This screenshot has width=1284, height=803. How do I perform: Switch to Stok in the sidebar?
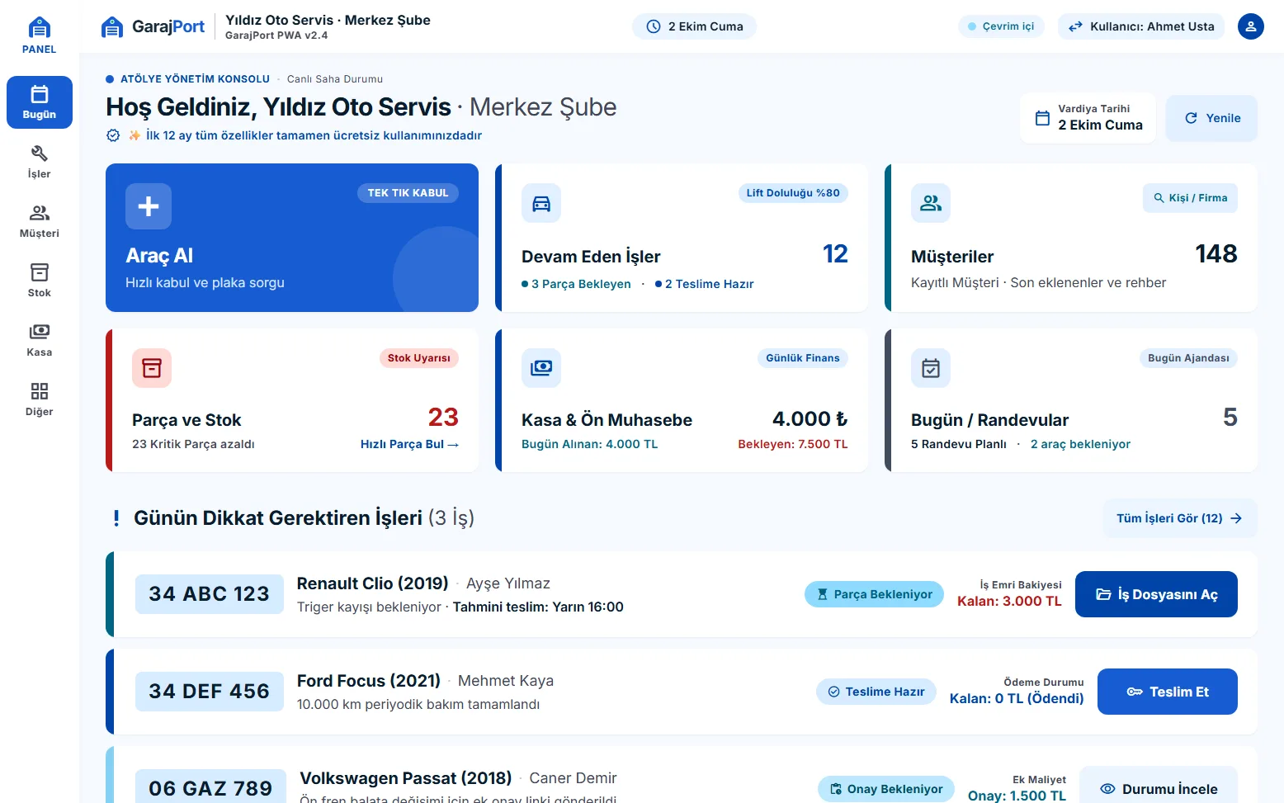click(40, 281)
